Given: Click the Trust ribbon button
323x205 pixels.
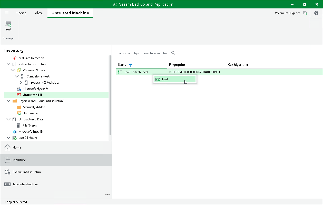Looking at the screenshot, I should pos(8,26).
